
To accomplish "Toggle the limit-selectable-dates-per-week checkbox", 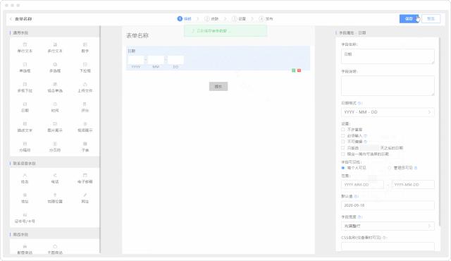I will coord(343,154).
